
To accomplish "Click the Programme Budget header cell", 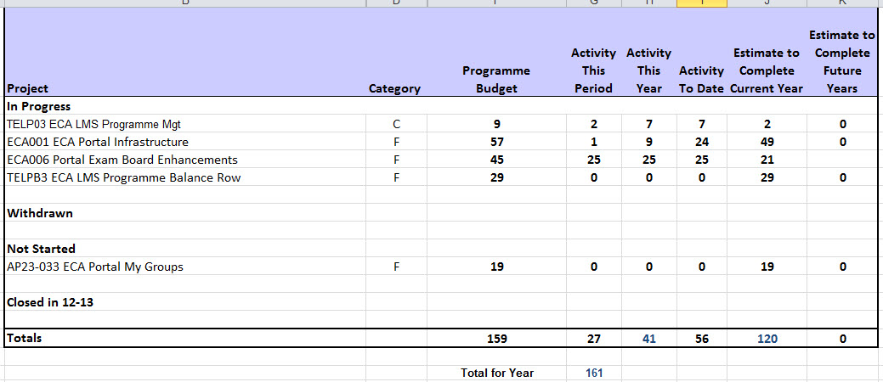I will [x=496, y=80].
